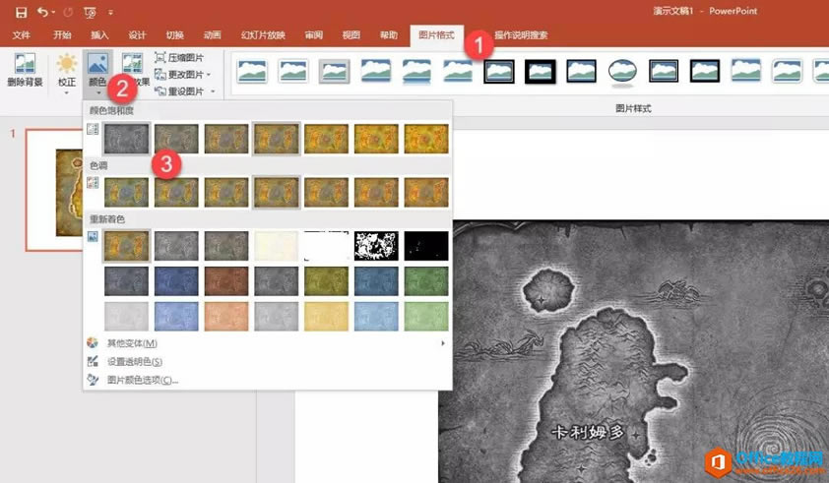The image size is (829, 483).
Task: Choose the dark green recolor thumbnail
Action: coord(426,280)
